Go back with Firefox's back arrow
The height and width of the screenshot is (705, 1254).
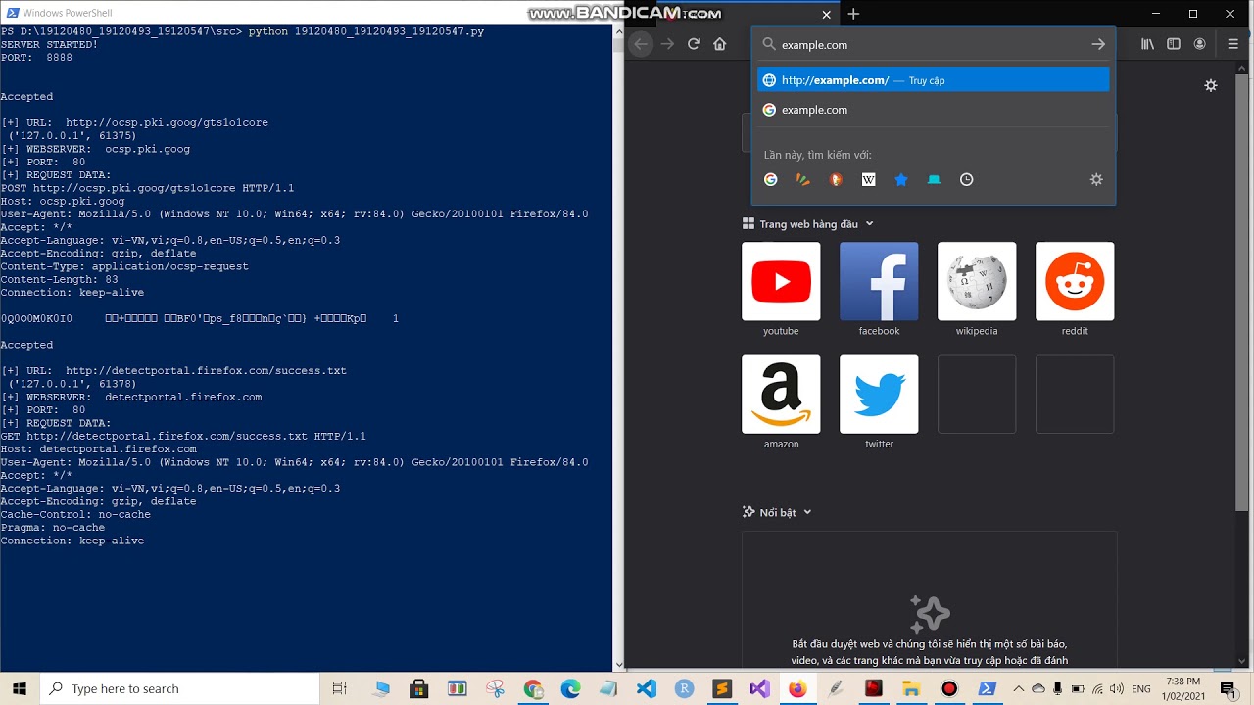click(641, 44)
